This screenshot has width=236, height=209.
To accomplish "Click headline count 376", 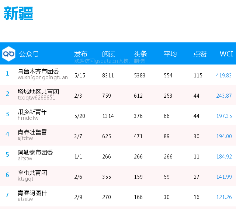I will (x=138, y=116).
